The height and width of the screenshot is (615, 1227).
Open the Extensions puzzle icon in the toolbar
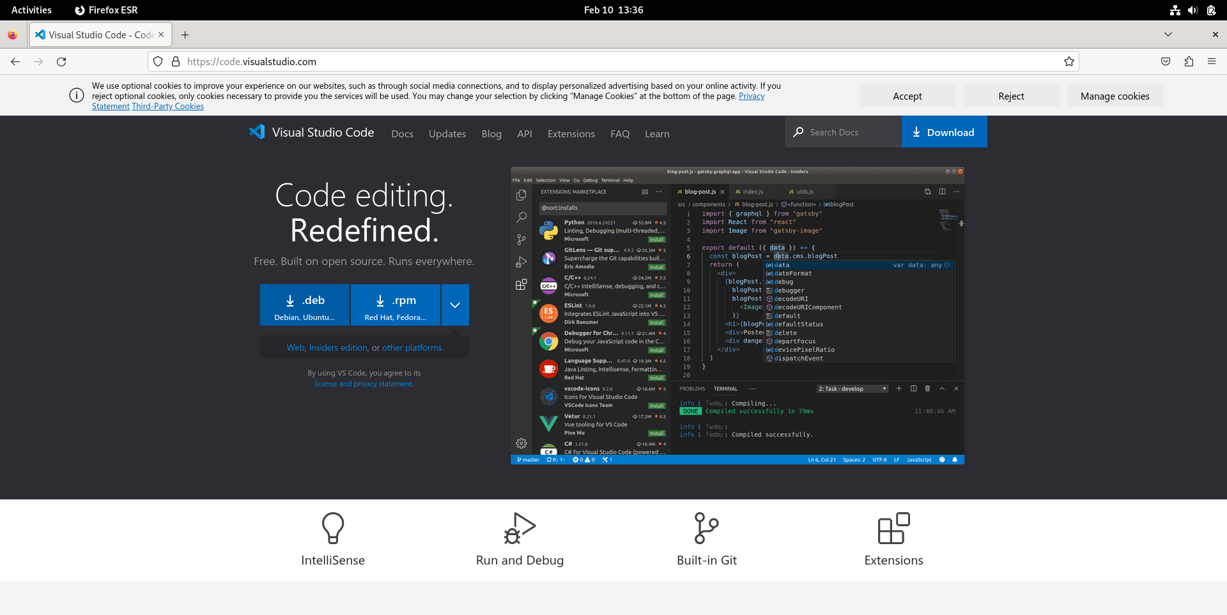point(1189,62)
